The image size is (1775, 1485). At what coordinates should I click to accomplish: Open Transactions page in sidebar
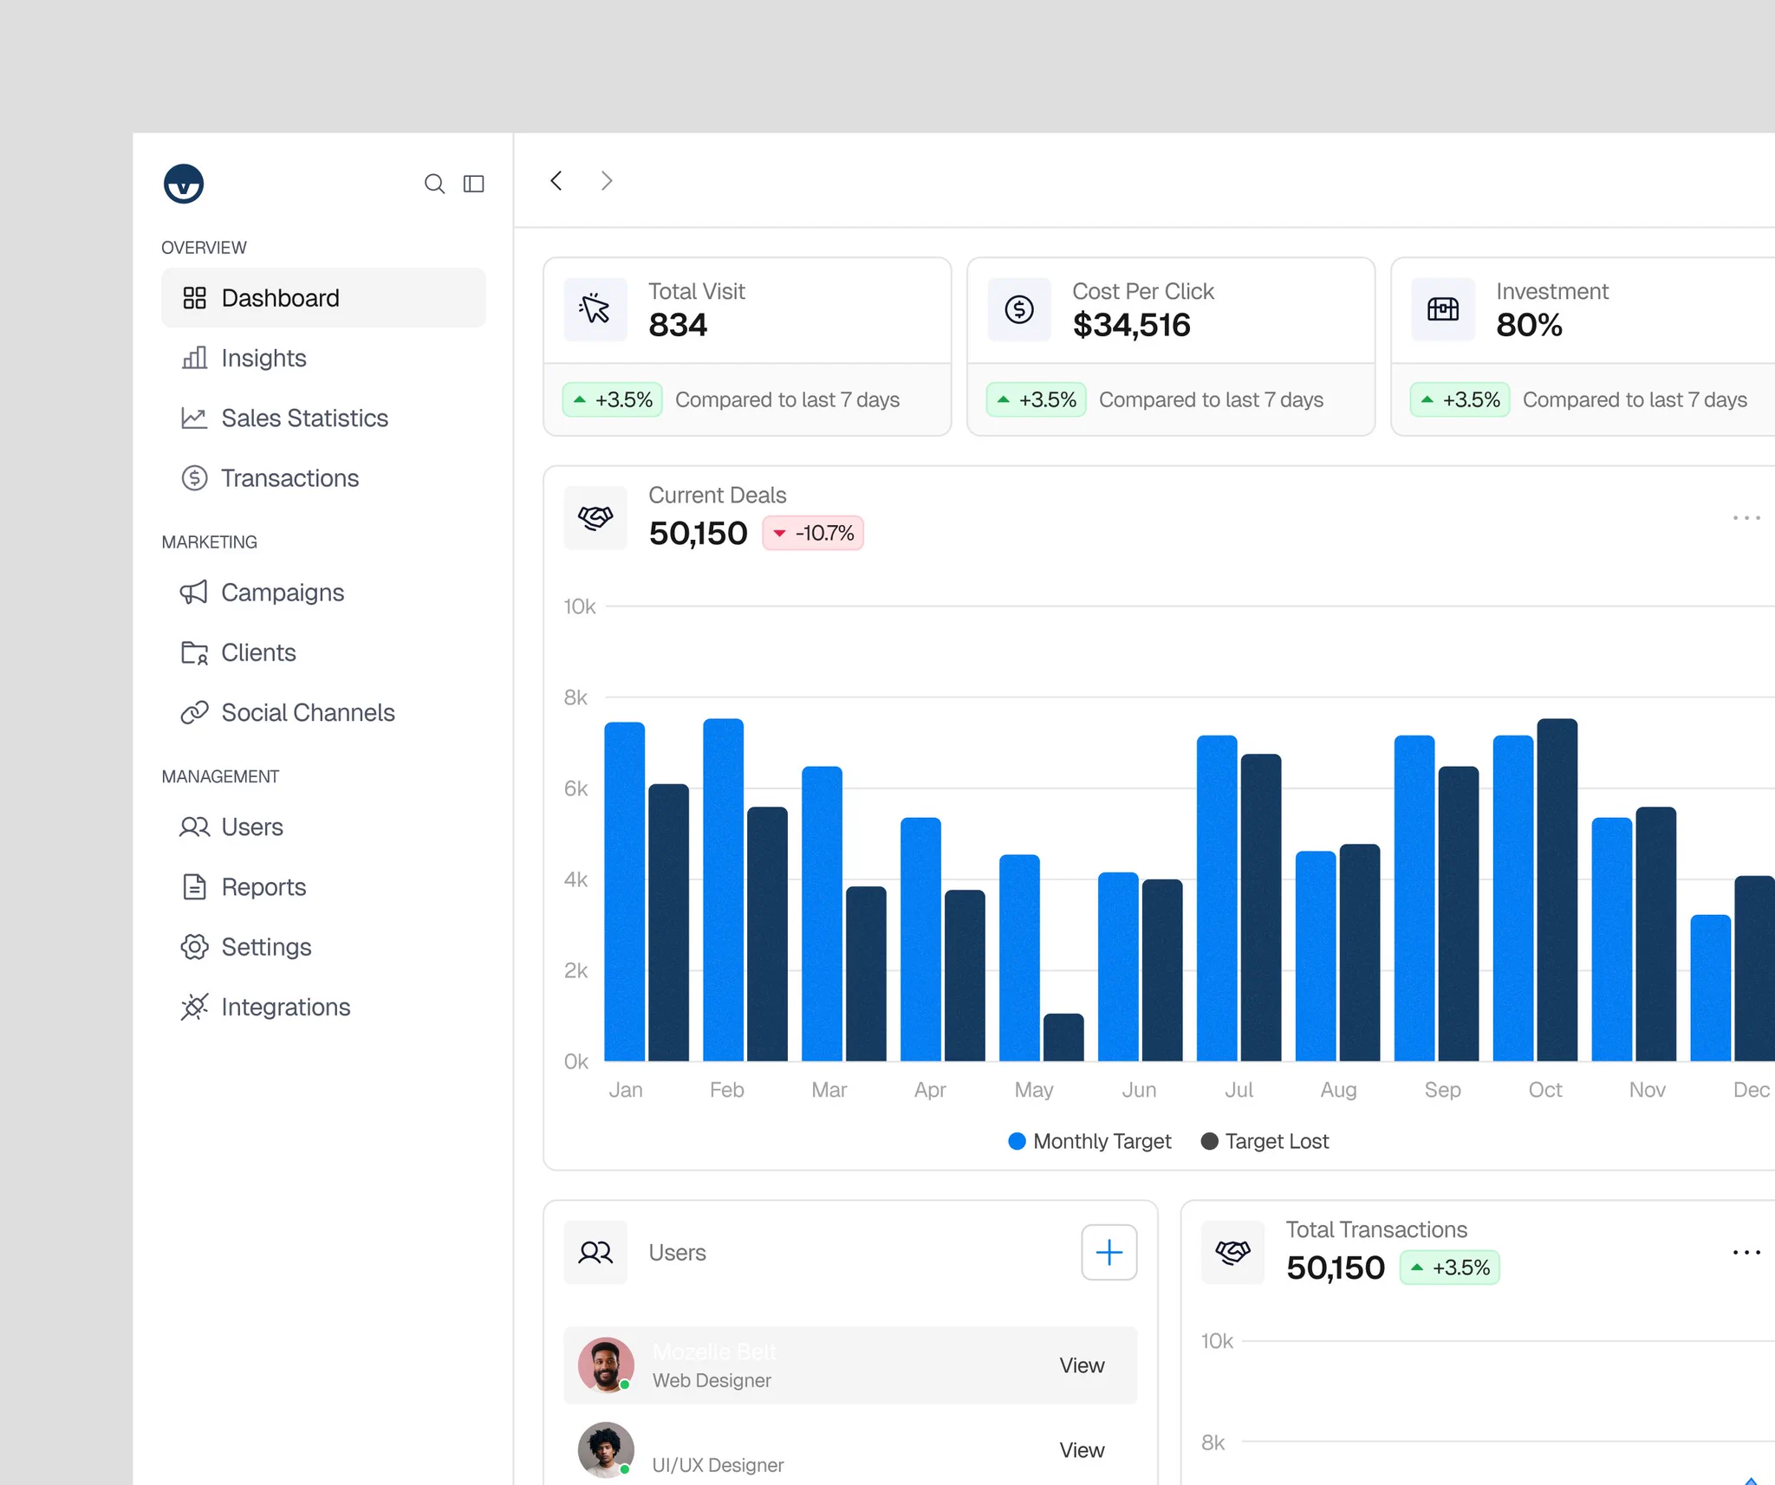(323, 478)
